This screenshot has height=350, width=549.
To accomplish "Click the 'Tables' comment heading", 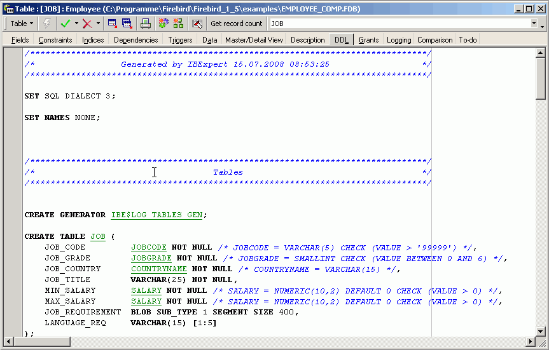I will click(228, 172).
